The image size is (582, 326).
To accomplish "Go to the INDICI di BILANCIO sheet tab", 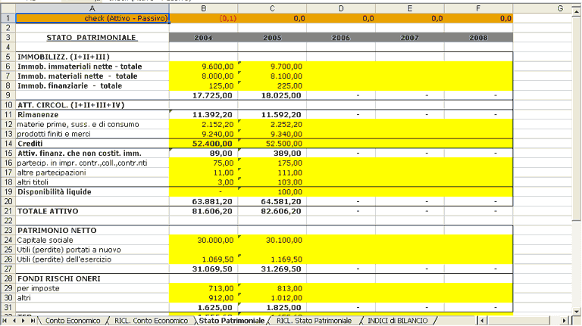I will pyautogui.click(x=398, y=321).
